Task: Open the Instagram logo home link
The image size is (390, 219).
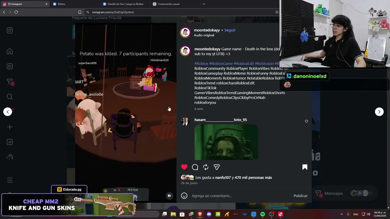Action: click(10, 30)
